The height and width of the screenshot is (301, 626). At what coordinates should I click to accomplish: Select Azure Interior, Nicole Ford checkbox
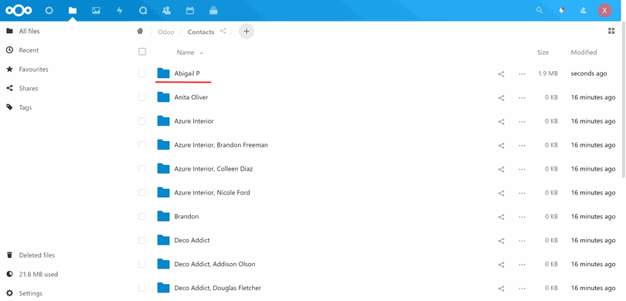pos(142,192)
